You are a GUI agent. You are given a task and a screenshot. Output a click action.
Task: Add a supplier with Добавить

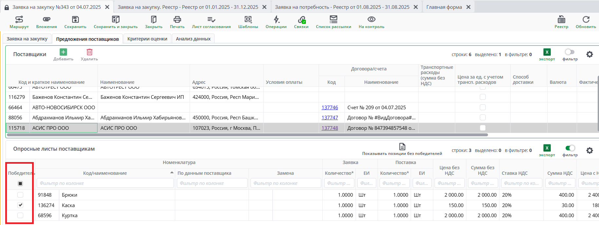tap(63, 52)
